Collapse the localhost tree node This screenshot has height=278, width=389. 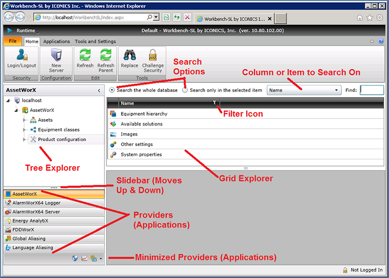tap(8, 101)
